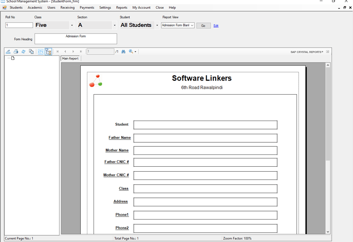Screen dimensions: 353x242
Task: Click the Mother Name label
Action: 117,150
